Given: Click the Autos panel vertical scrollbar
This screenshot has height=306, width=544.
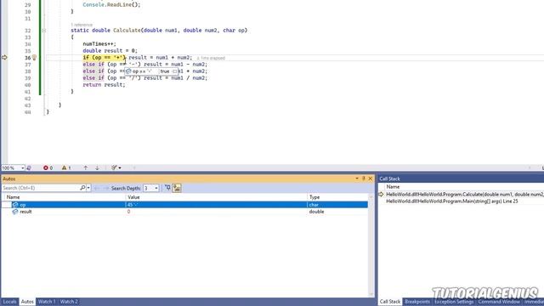Looking at the screenshot, I should [371, 246].
